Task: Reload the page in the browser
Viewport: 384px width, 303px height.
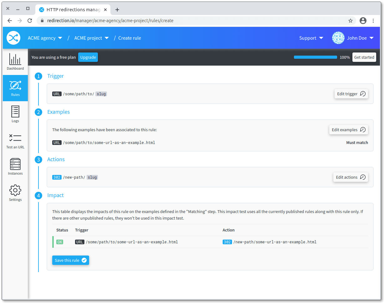Action: (30, 21)
